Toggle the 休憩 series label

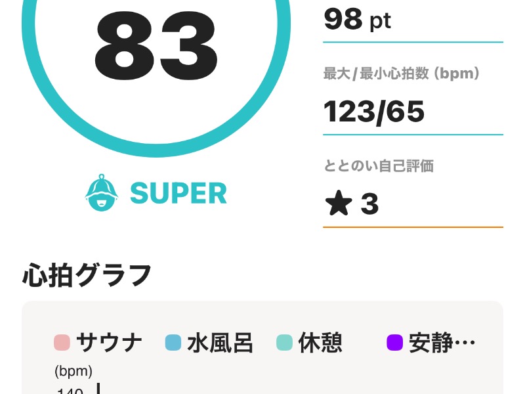tap(320, 342)
